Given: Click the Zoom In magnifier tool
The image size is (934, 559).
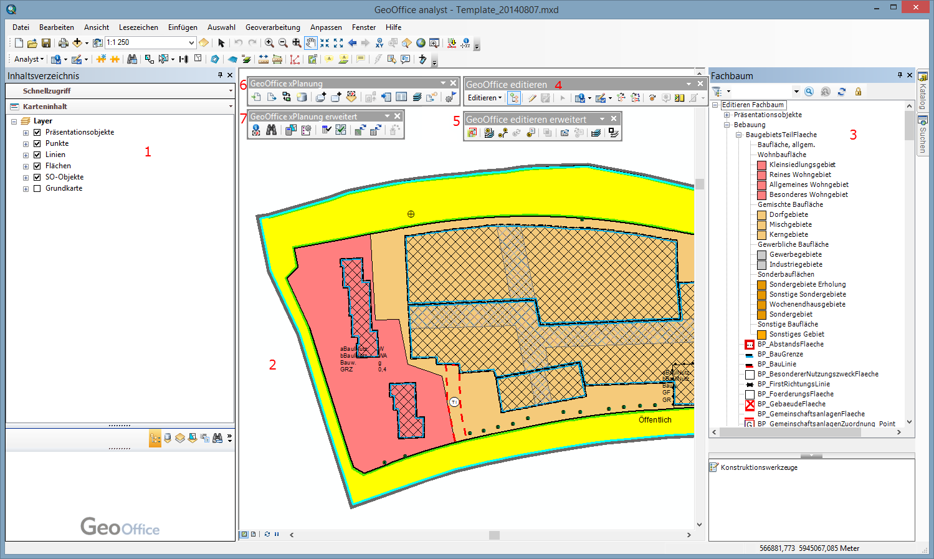Looking at the screenshot, I should tap(269, 43).
